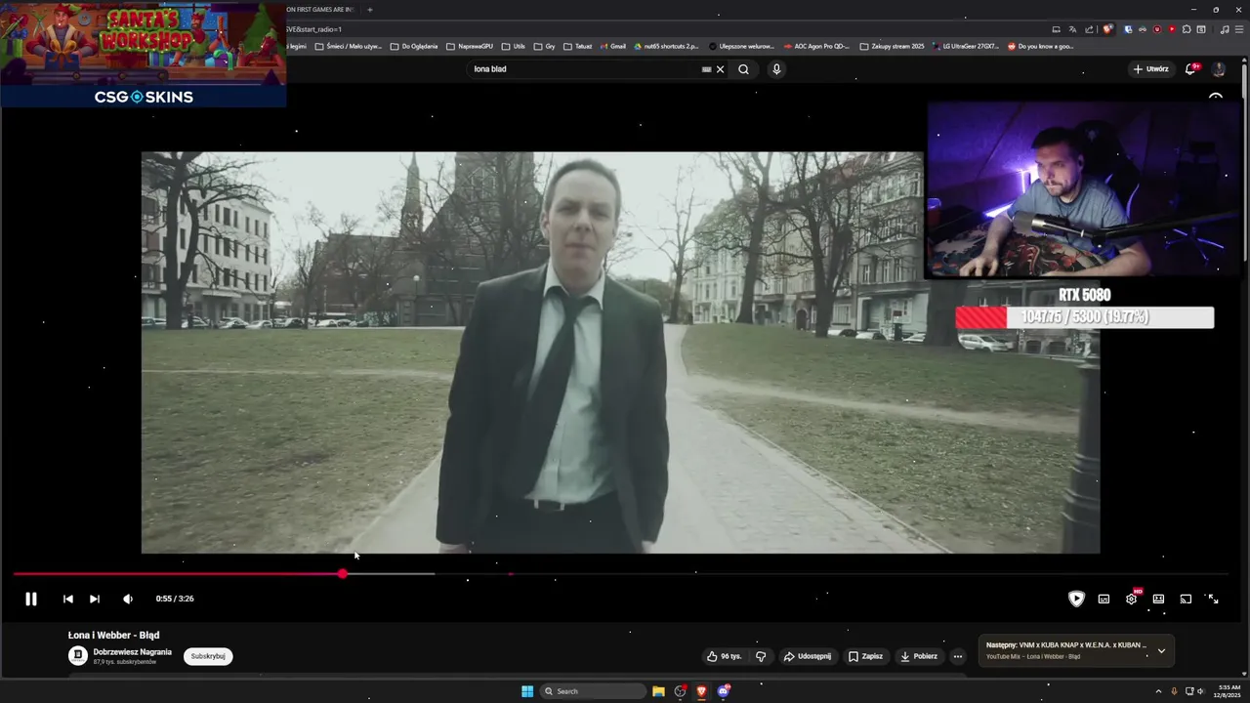Go to the previous video

[67, 599]
